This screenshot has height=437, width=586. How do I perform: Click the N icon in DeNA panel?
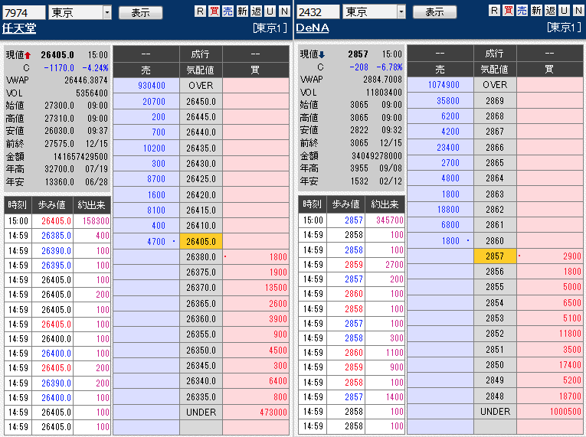point(578,11)
